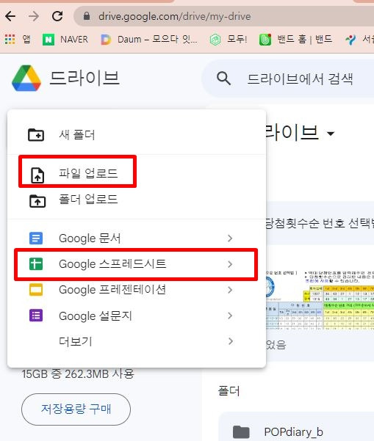Click the search magnifier icon
The height and width of the screenshot is (441, 374).
pyautogui.click(x=224, y=79)
